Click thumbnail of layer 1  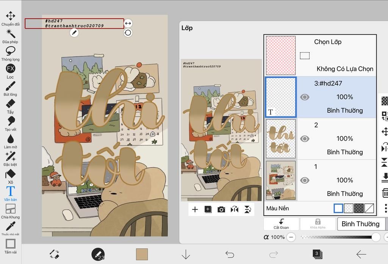click(x=281, y=180)
